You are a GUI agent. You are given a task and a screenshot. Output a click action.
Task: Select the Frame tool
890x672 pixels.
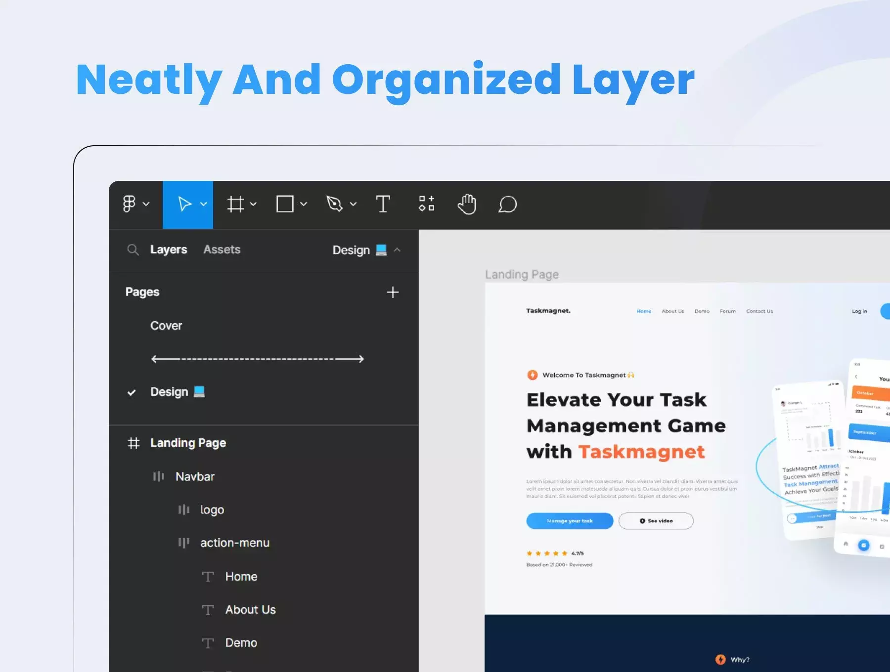click(x=235, y=204)
